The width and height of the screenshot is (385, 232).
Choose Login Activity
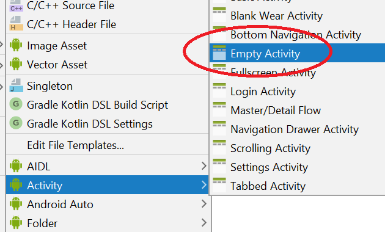click(x=297, y=91)
